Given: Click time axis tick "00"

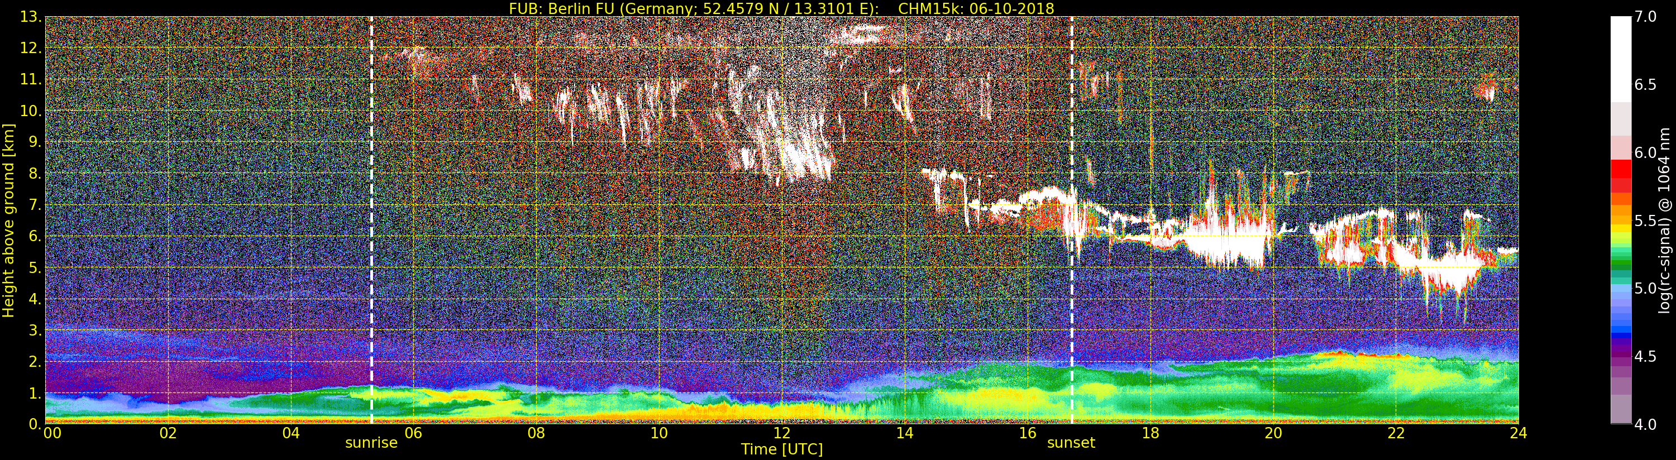Looking at the screenshot, I should [52, 433].
